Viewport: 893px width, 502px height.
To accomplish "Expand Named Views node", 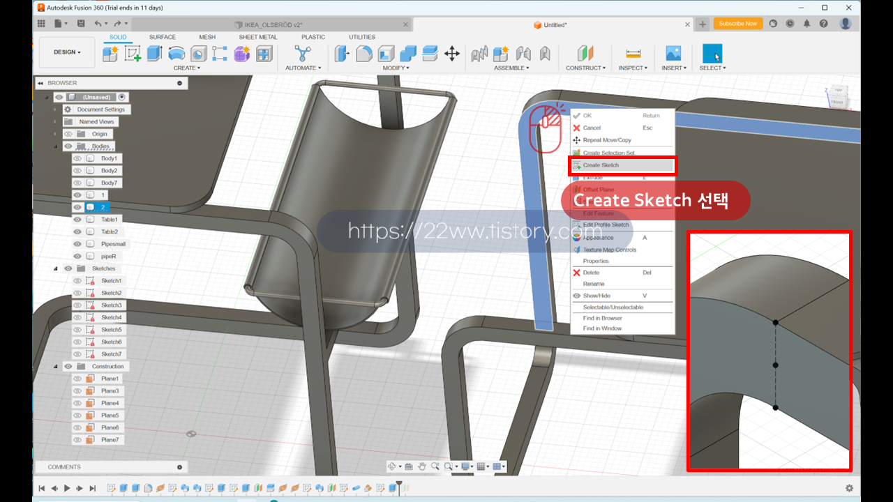I will [x=55, y=121].
